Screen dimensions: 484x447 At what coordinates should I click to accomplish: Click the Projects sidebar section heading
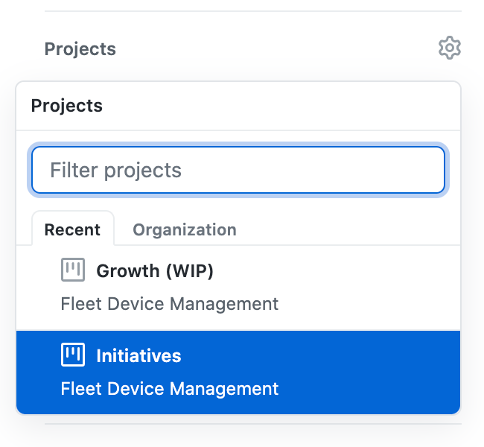80,49
